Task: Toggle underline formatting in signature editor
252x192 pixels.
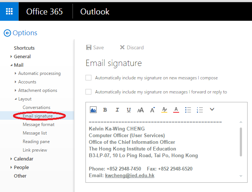Action: (x=129, y=110)
